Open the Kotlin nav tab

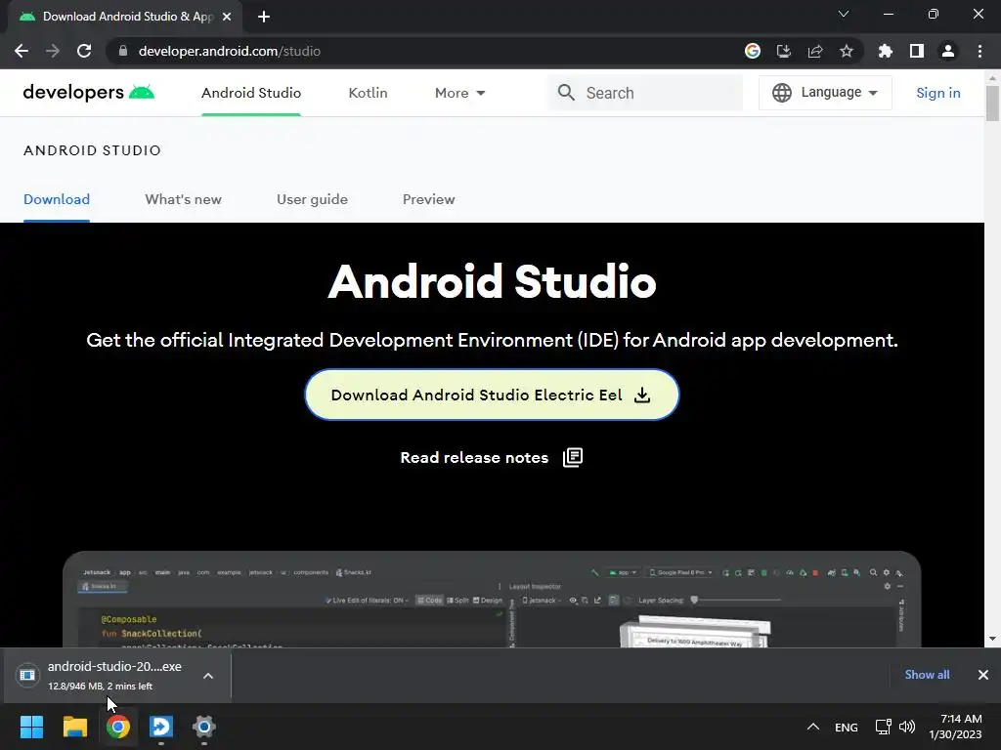(x=368, y=93)
